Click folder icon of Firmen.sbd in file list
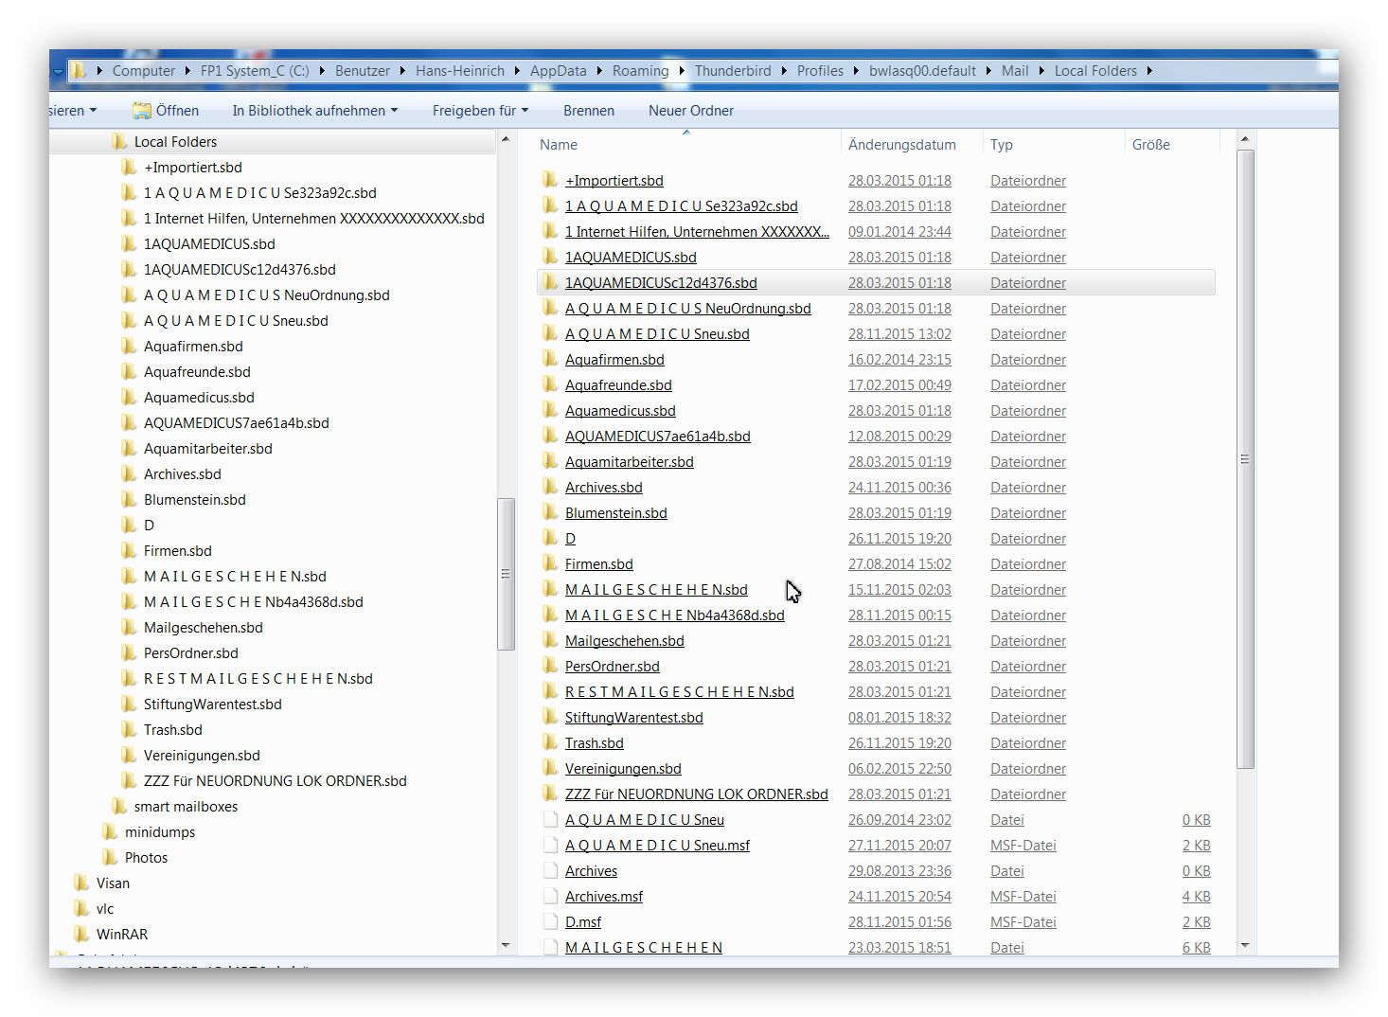 tap(550, 563)
